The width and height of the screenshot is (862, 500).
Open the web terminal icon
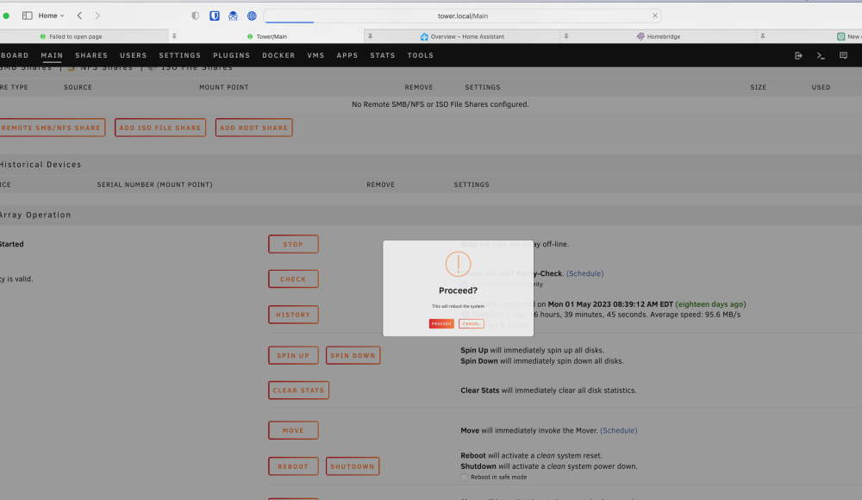point(821,55)
